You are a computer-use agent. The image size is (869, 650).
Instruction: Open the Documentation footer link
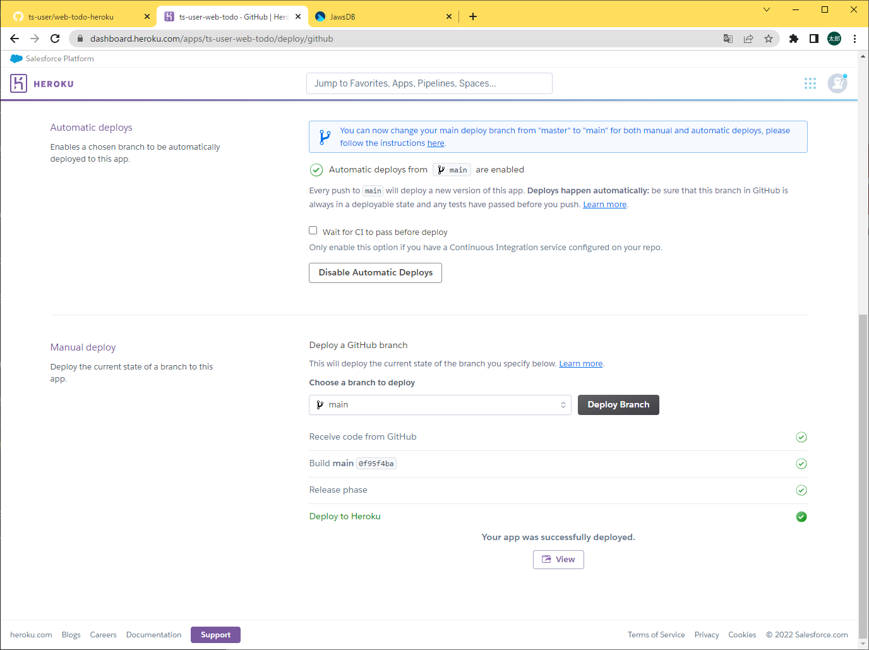click(153, 635)
